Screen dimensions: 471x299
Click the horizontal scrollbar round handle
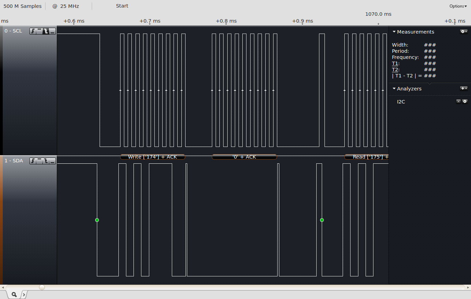pyautogui.click(x=42, y=287)
